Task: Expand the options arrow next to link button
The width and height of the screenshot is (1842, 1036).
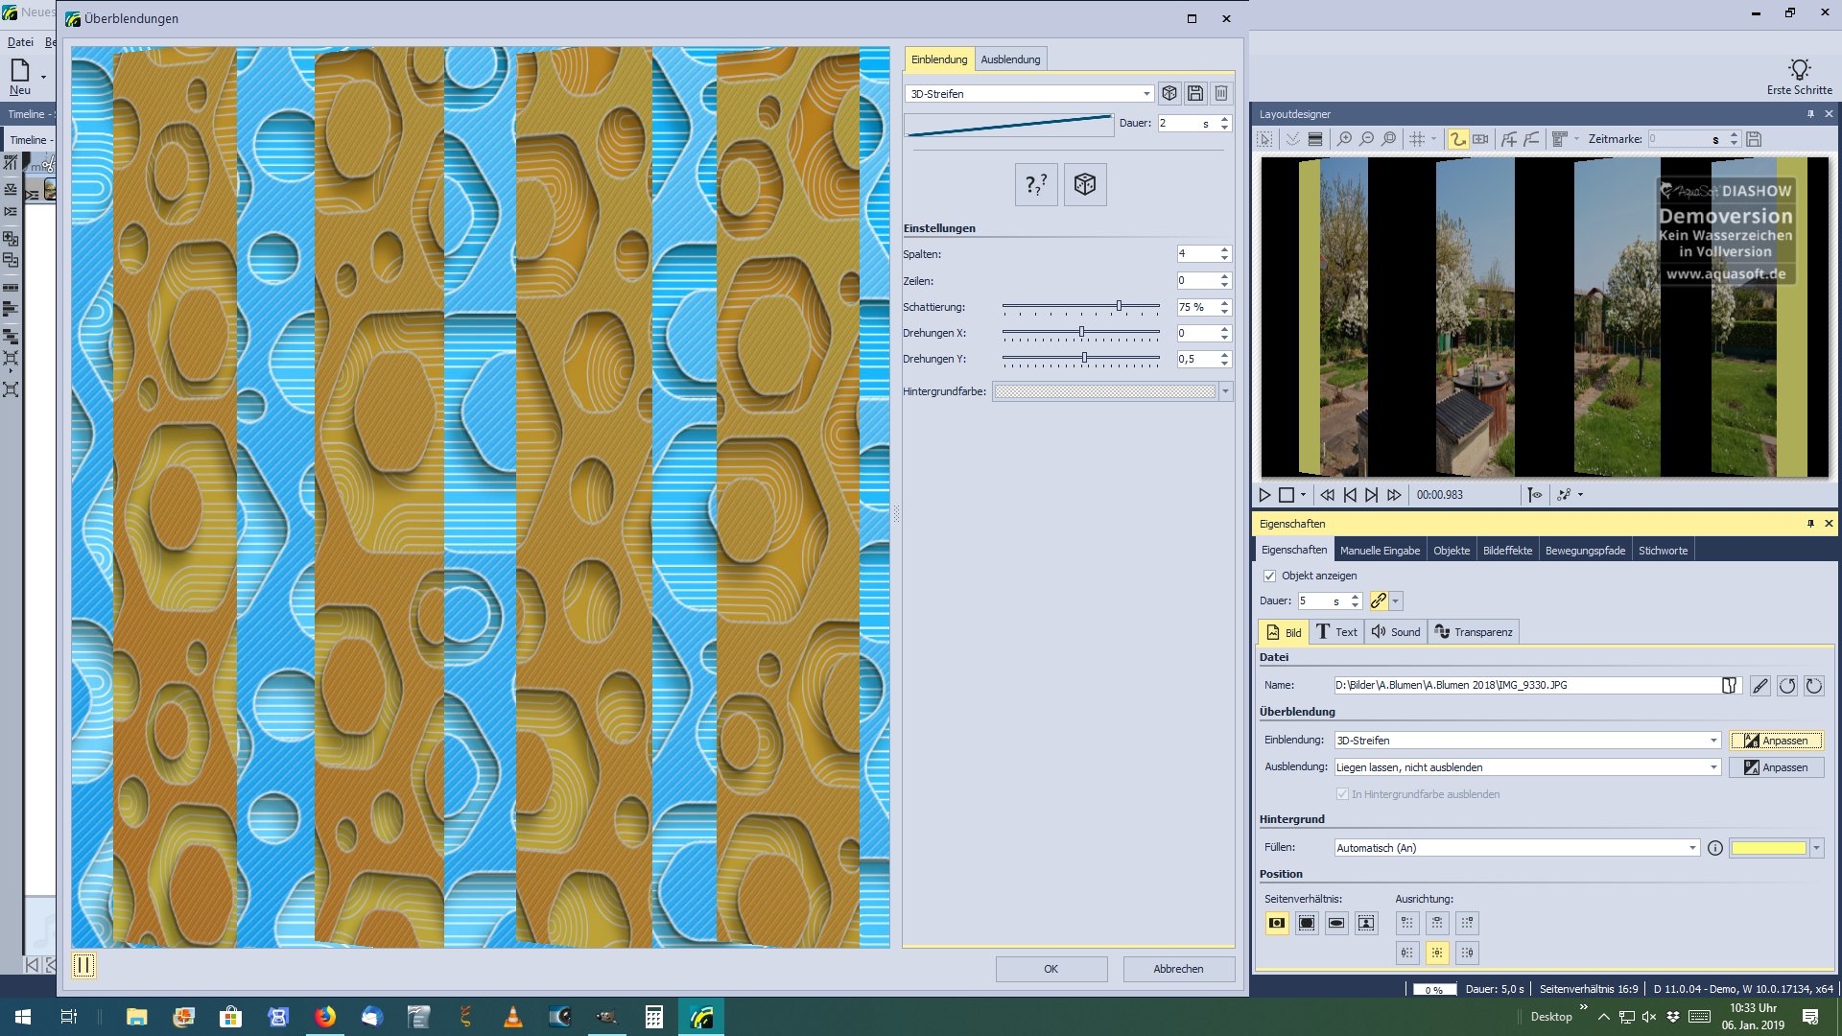Action: pyautogui.click(x=1396, y=600)
